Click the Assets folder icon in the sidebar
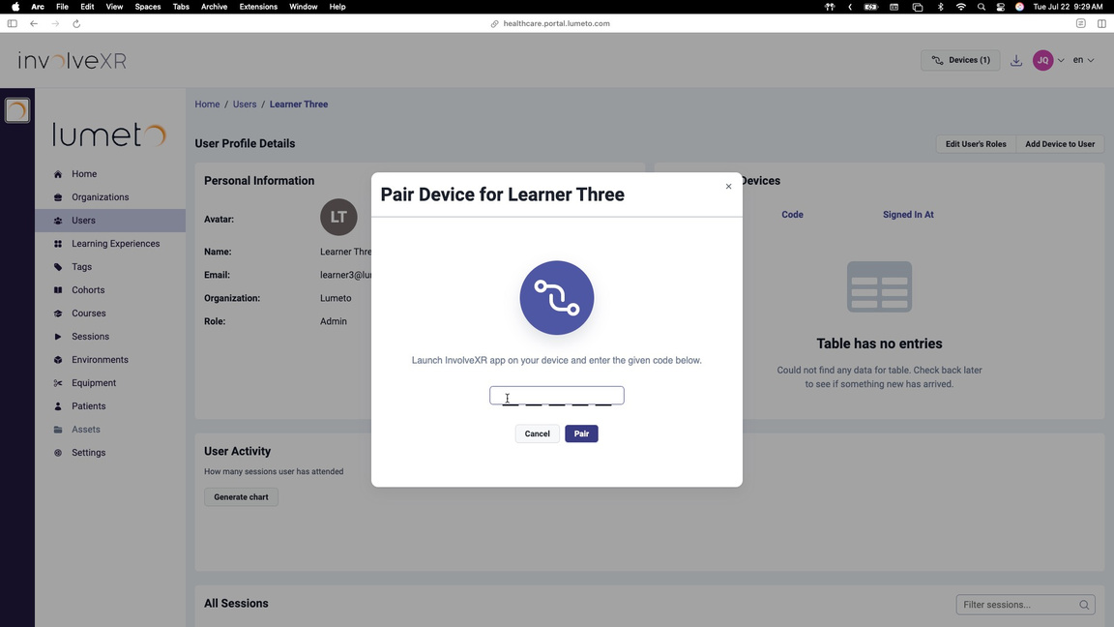This screenshot has height=627, width=1114. (x=58, y=430)
